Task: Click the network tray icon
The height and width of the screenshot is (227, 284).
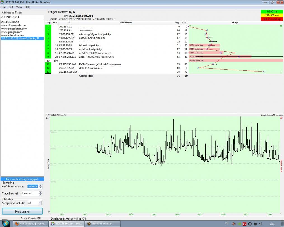Action: 255,224
